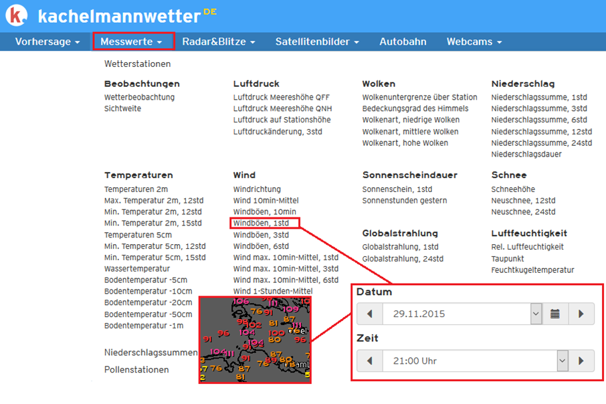
Task: Open Niederschlagssumme, 3std
Action: [x=539, y=108]
